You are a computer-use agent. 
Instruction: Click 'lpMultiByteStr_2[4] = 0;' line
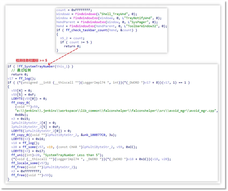click(34, 123)
